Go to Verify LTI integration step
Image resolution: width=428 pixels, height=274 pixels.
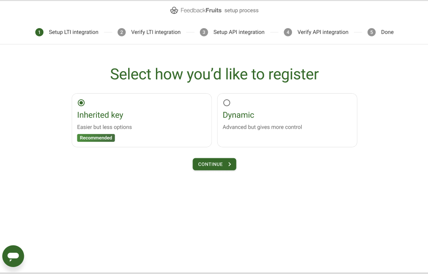tap(156, 32)
